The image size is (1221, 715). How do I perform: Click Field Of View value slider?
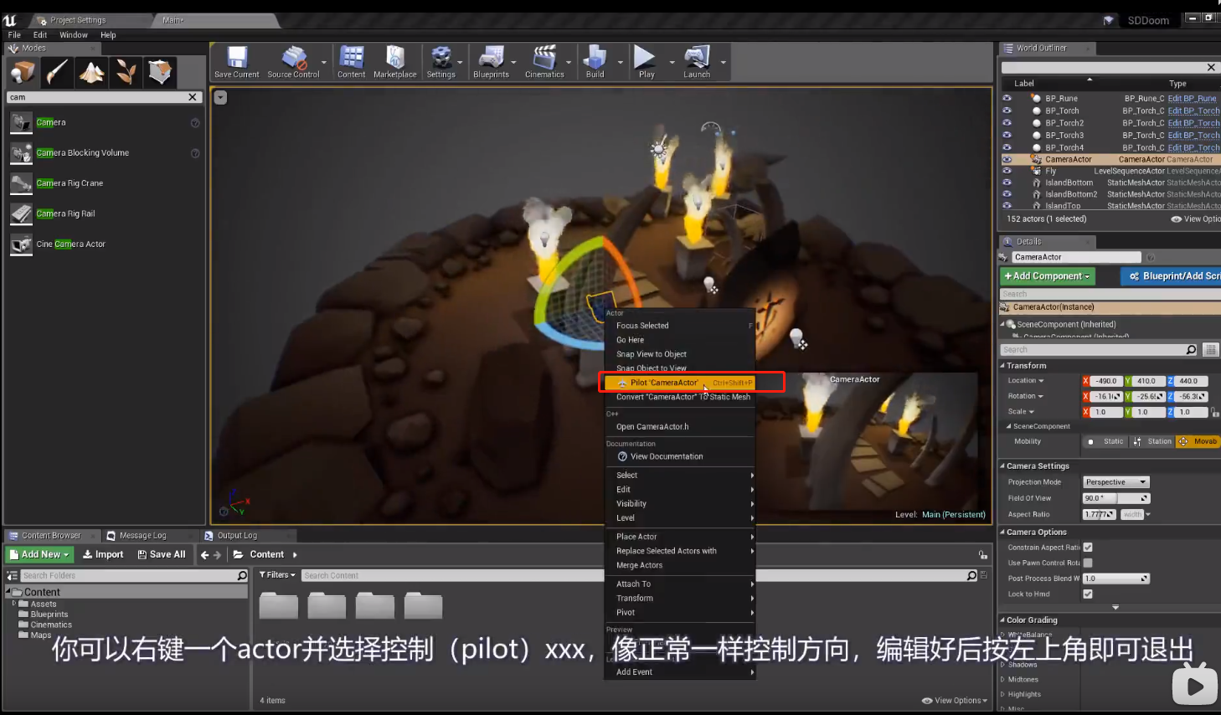click(1116, 498)
